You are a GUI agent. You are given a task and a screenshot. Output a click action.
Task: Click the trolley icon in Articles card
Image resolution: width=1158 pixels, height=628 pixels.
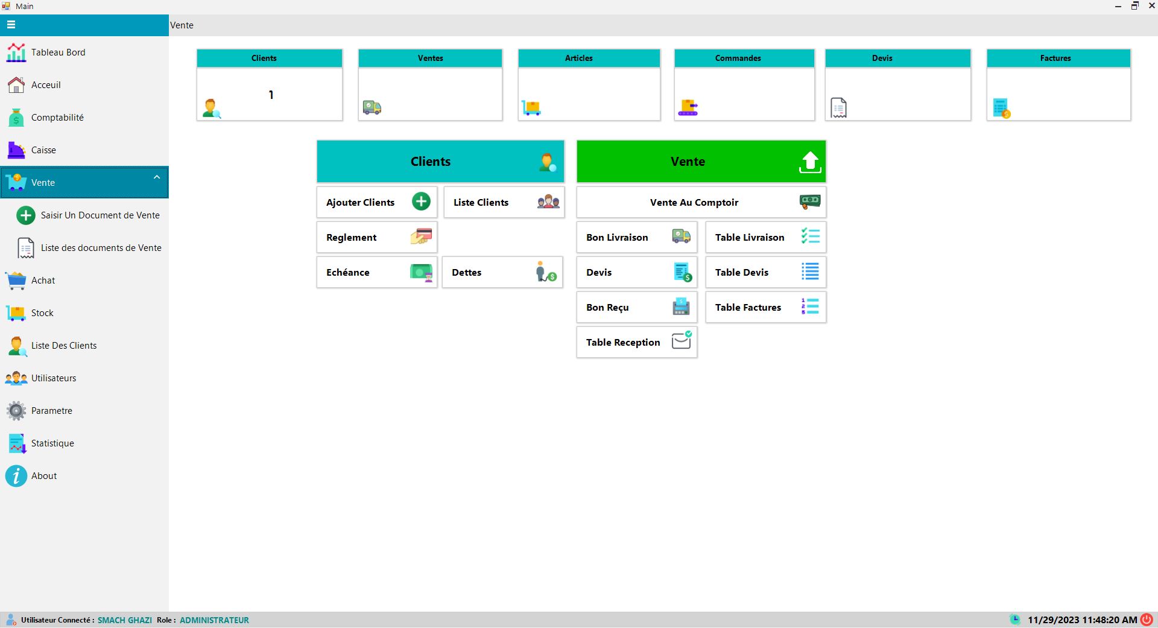[x=531, y=108]
